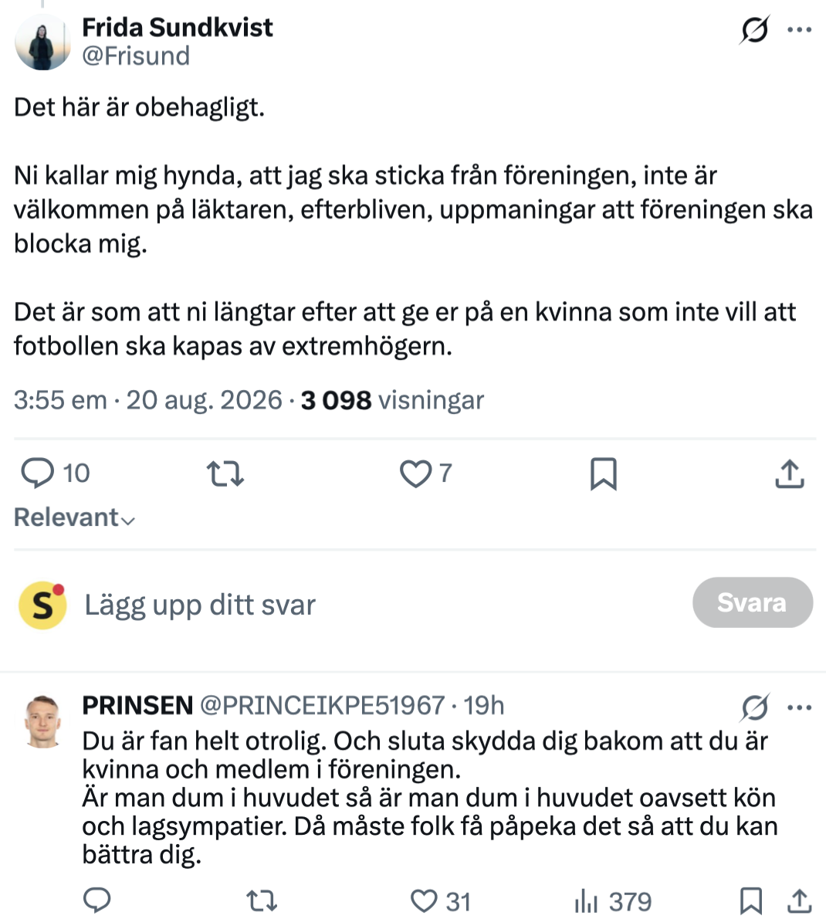
Task: Bookmark PRINSEN's reply
Action: click(x=750, y=900)
